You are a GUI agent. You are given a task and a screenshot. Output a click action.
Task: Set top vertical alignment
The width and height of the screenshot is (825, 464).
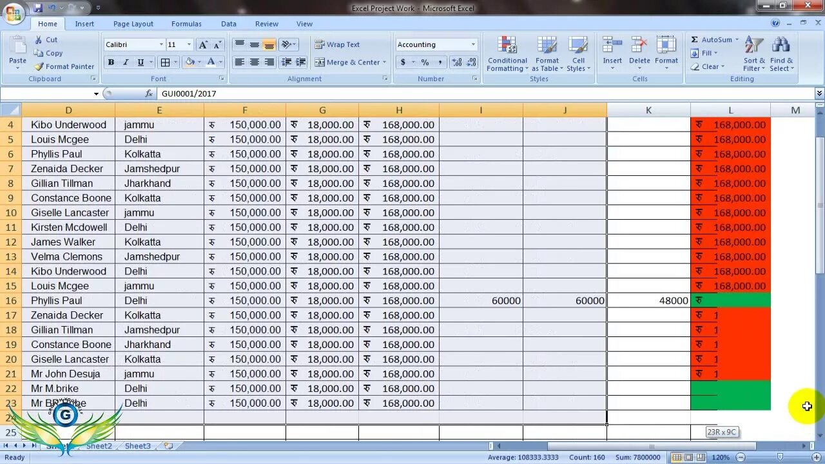click(x=239, y=44)
